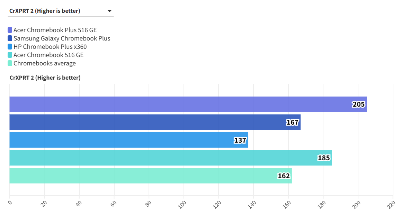This screenshot has width=401, height=216.
Task: Open the CrXPRT 2 benchmark dropdown
Action: 60,11
